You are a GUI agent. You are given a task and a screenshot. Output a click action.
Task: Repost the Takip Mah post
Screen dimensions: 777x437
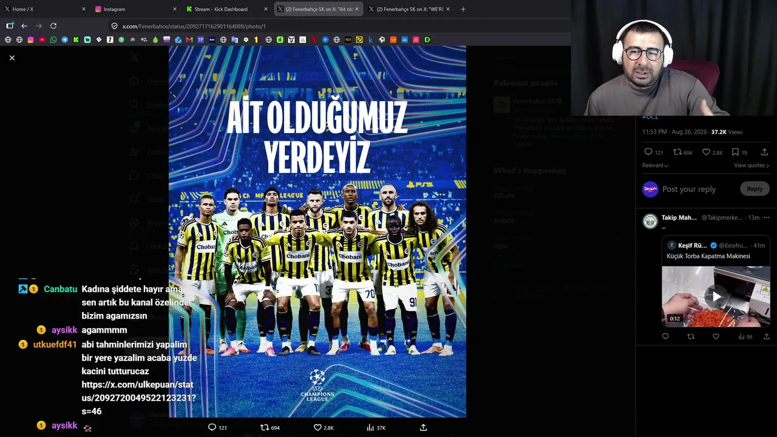coord(691,336)
